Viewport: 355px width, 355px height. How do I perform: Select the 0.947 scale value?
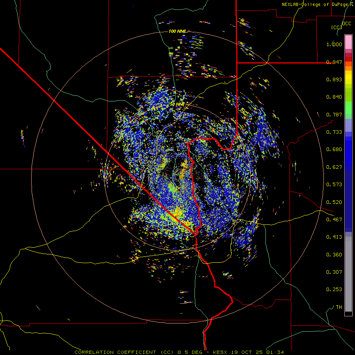334,62
